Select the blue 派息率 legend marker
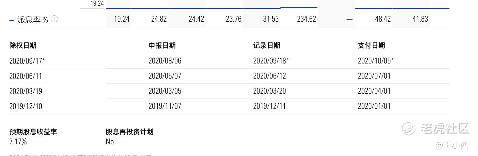This screenshot has width=478, height=156. (x=12, y=20)
